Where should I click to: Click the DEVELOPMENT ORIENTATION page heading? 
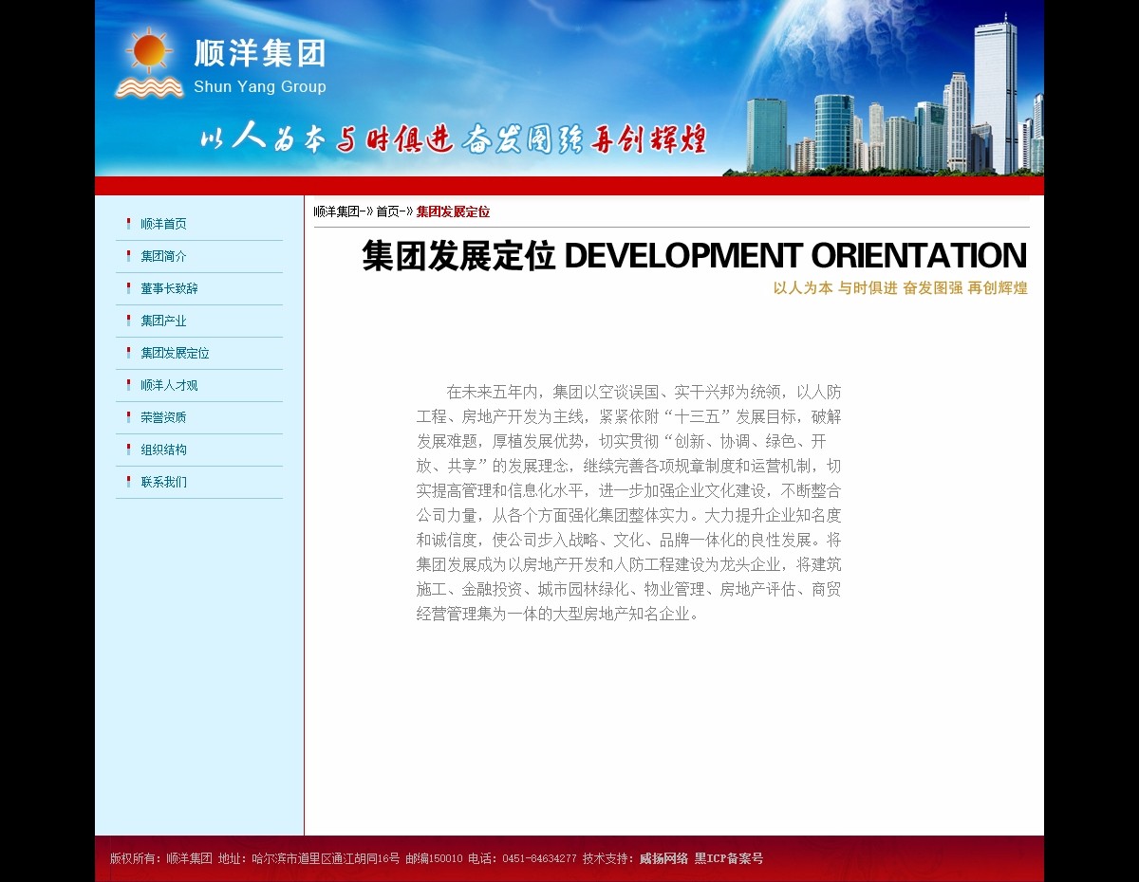(694, 256)
